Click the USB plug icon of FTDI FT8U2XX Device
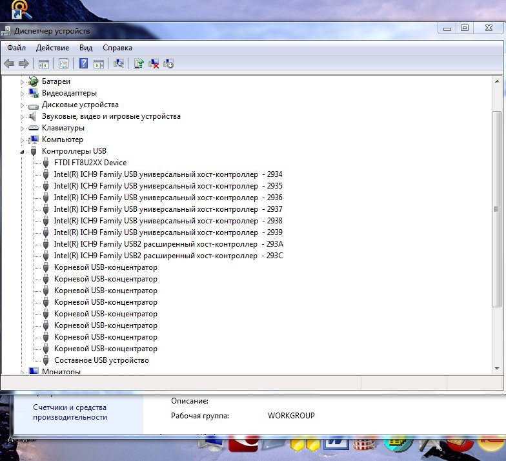 click(46, 163)
